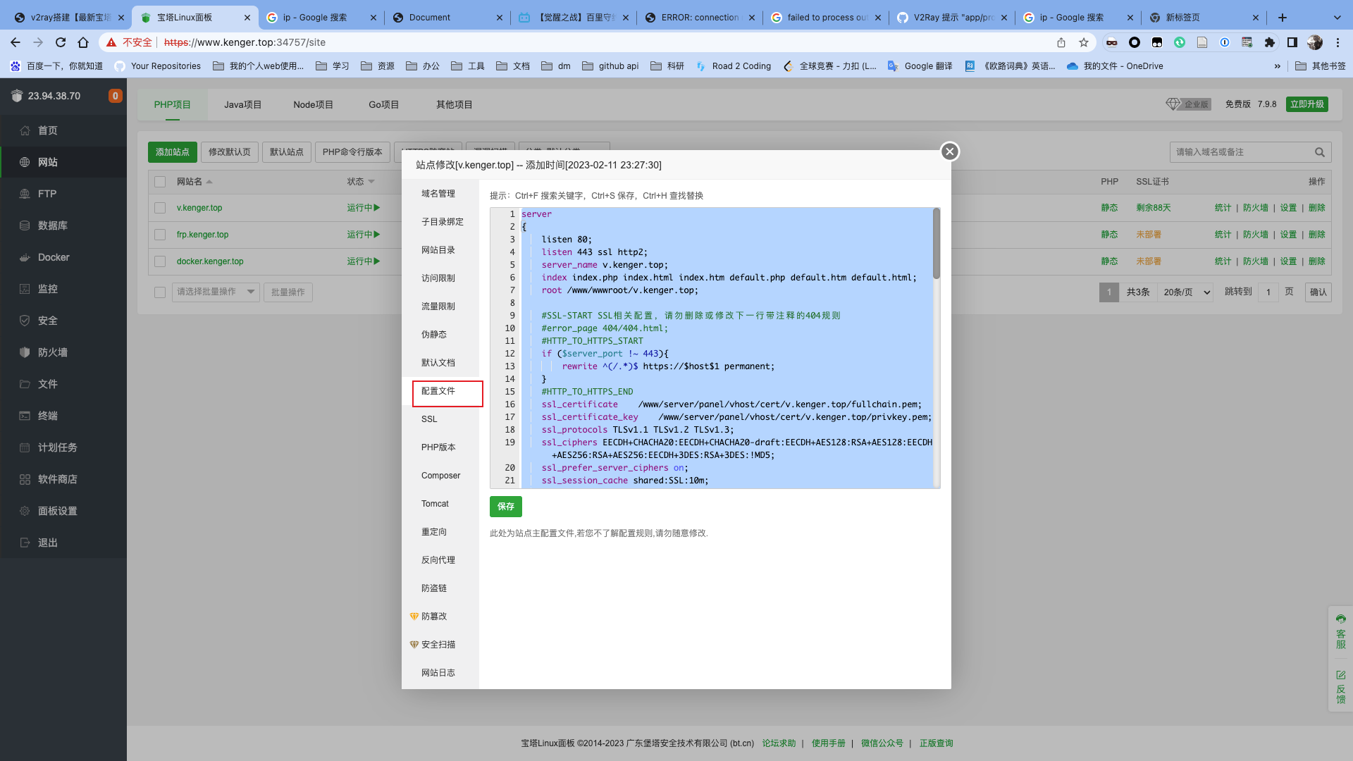Click the sort arrow on the 状态 column
The image size is (1353, 761).
click(x=373, y=181)
